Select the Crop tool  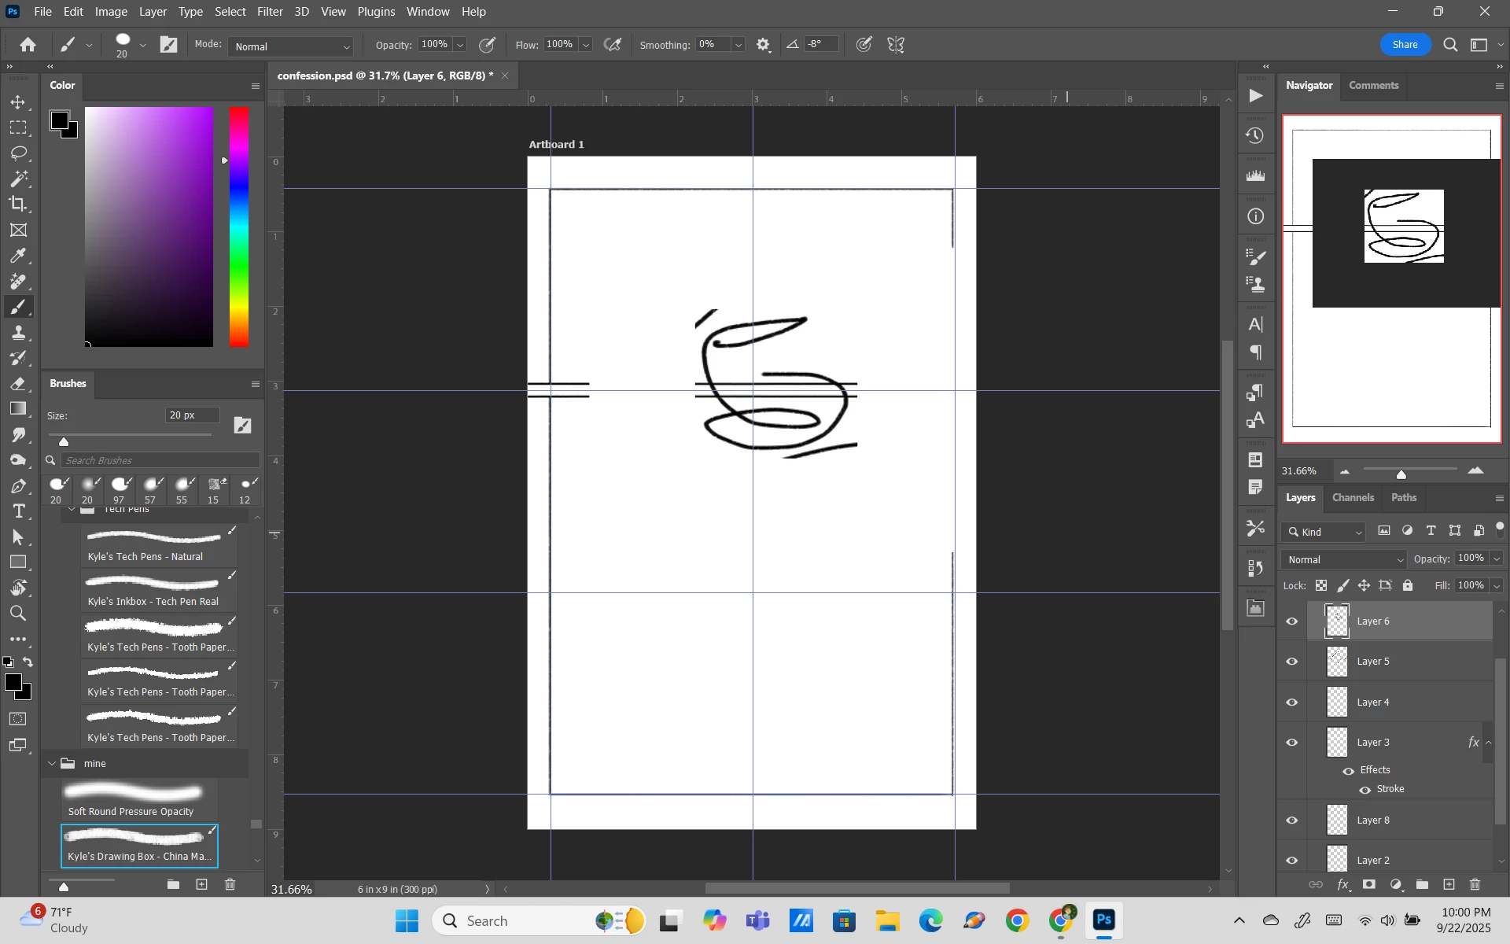pos(18,205)
